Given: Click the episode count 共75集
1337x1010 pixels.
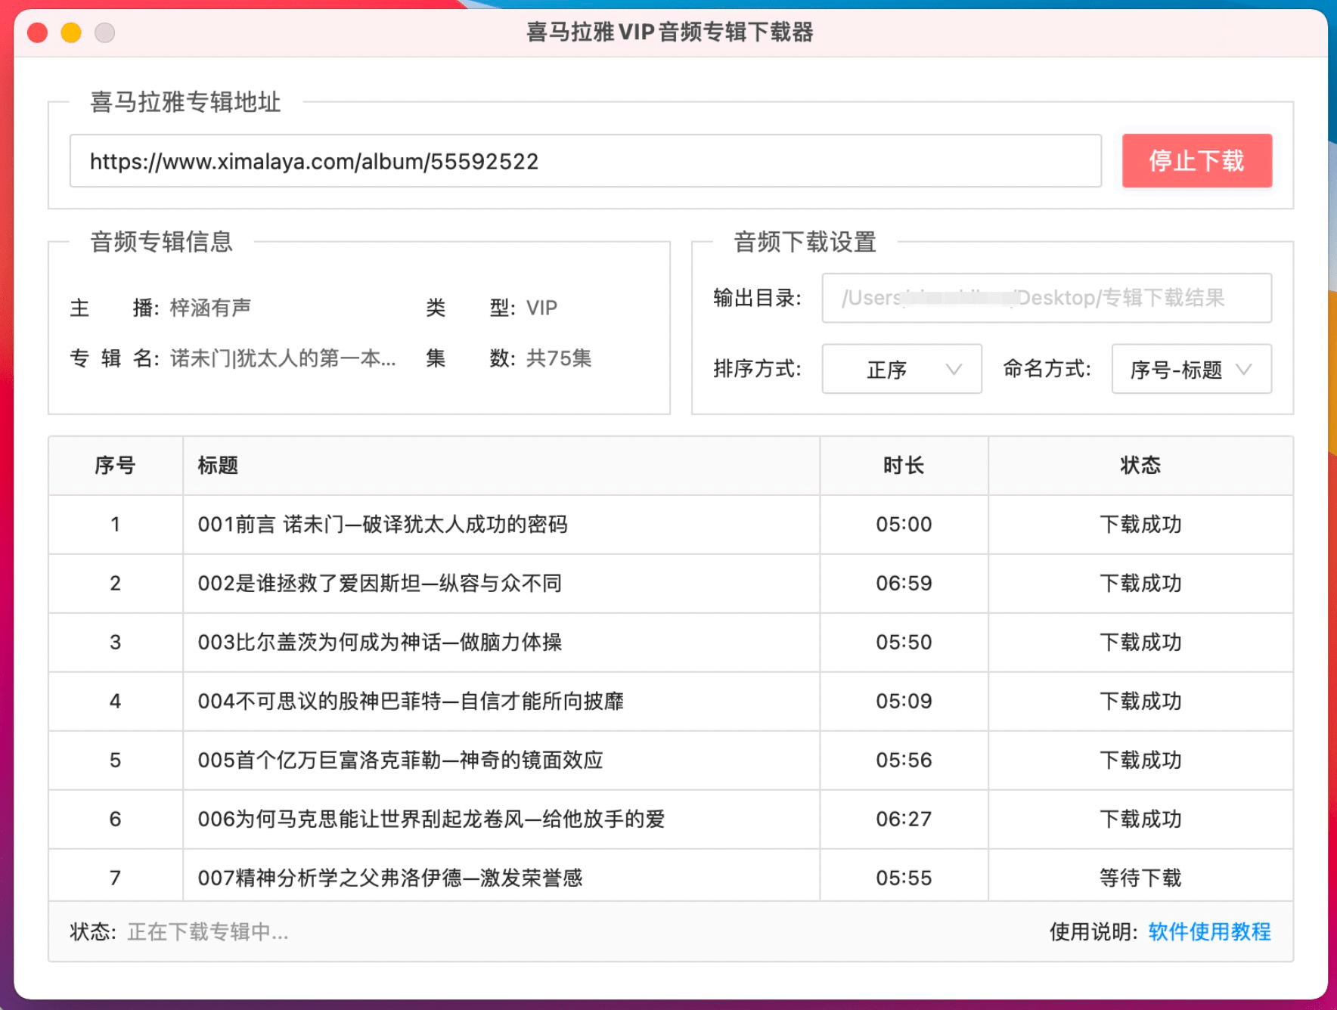Looking at the screenshot, I should click(x=559, y=358).
